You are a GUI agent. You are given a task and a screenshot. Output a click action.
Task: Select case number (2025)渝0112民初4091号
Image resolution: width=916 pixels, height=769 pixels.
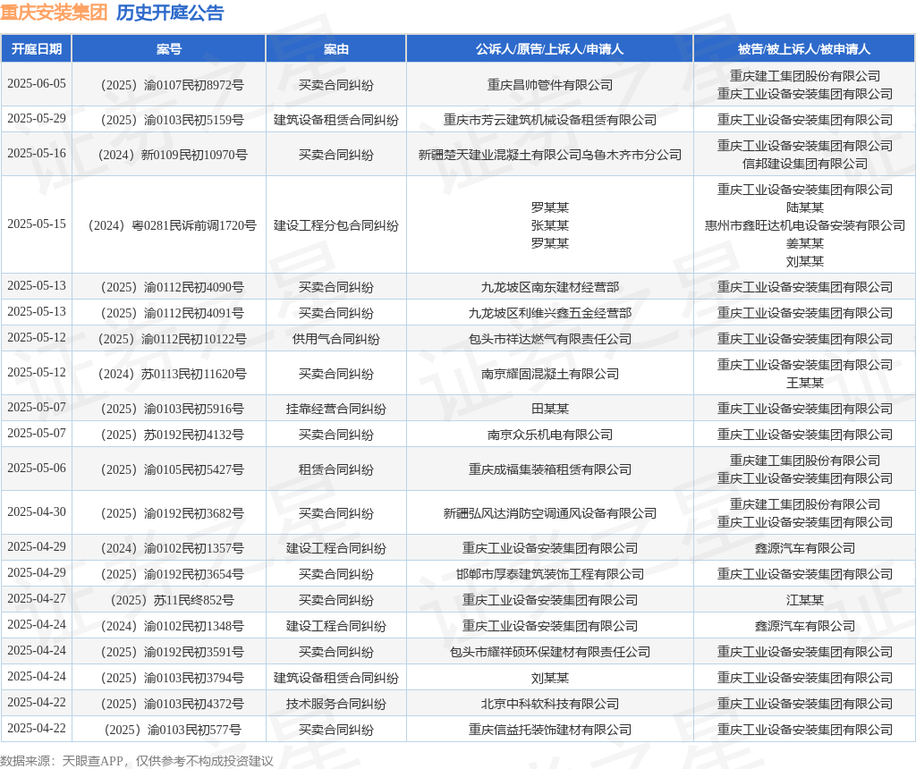[x=169, y=313]
